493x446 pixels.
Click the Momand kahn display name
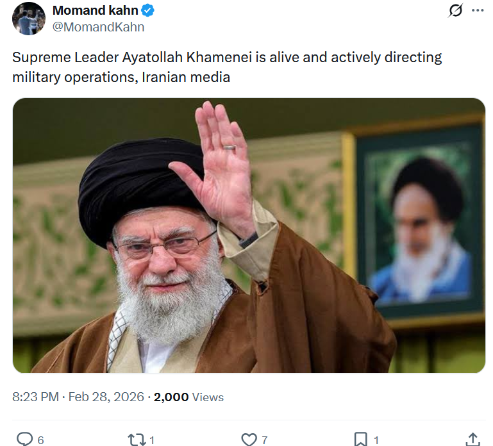(x=96, y=10)
